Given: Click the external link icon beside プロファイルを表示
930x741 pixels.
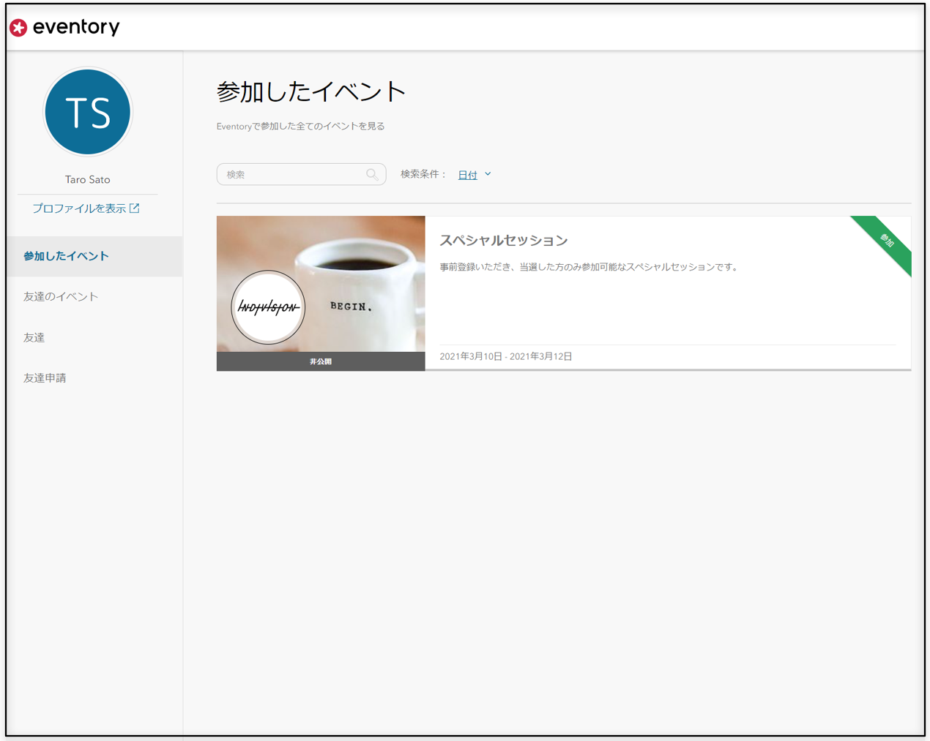Looking at the screenshot, I should tap(135, 208).
